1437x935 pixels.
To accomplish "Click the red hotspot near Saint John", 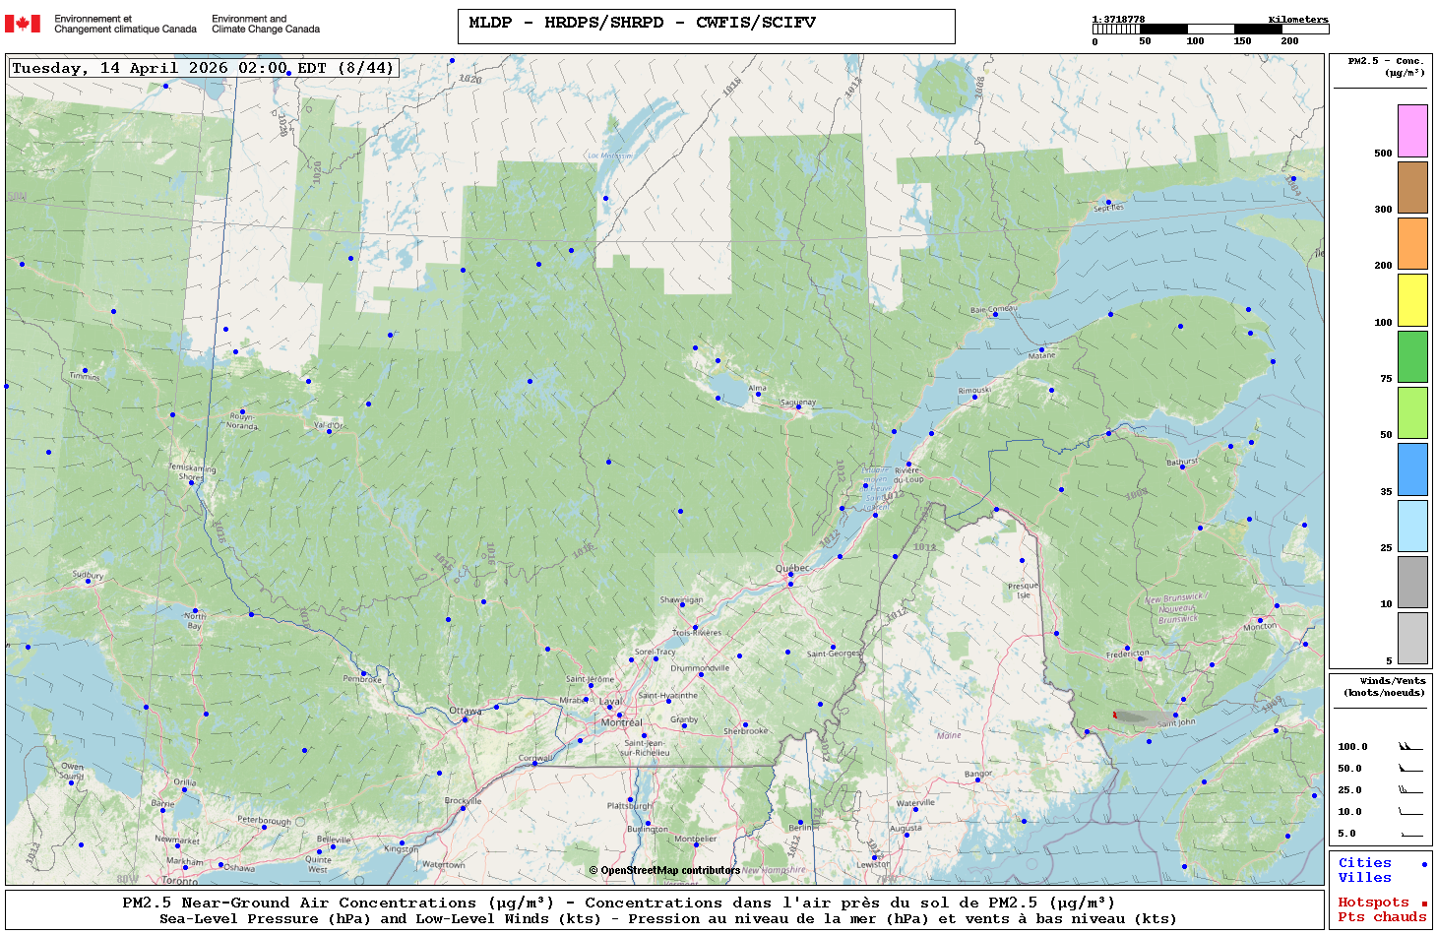I will [1114, 715].
